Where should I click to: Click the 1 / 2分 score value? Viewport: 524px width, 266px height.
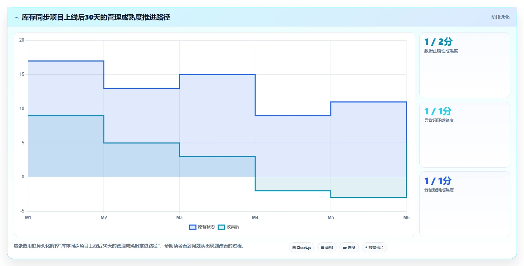click(x=438, y=42)
